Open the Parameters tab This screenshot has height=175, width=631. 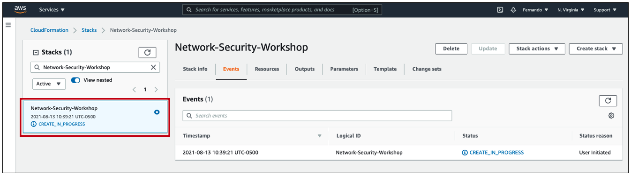coord(344,69)
